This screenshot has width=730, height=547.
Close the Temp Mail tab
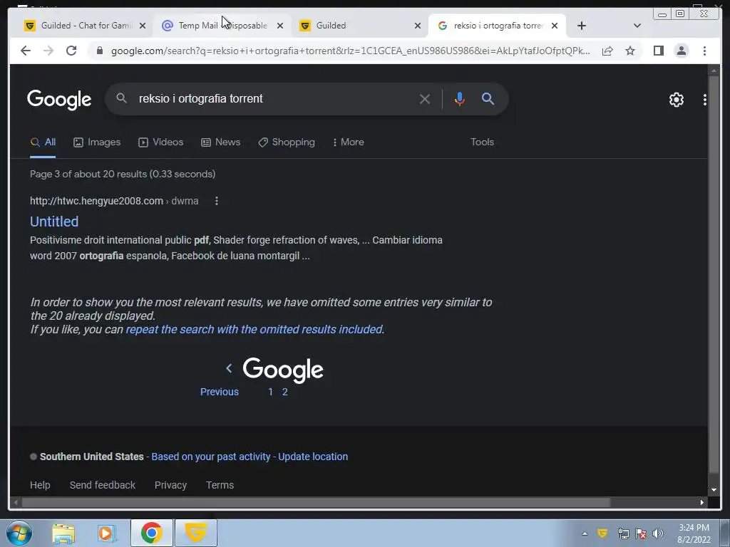pyautogui.click(x=279, y=26)
